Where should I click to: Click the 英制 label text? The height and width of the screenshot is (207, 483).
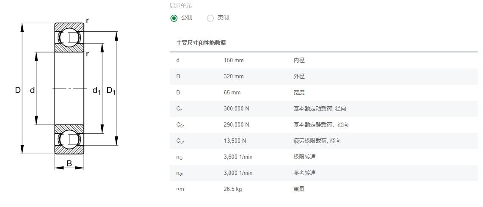coord(223,18)
